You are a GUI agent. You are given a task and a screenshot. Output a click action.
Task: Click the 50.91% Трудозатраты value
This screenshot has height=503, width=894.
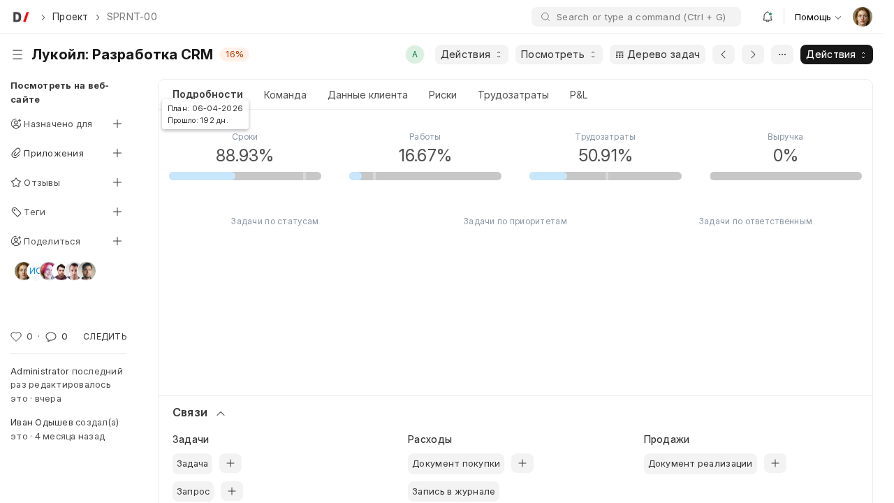(606, 155)
